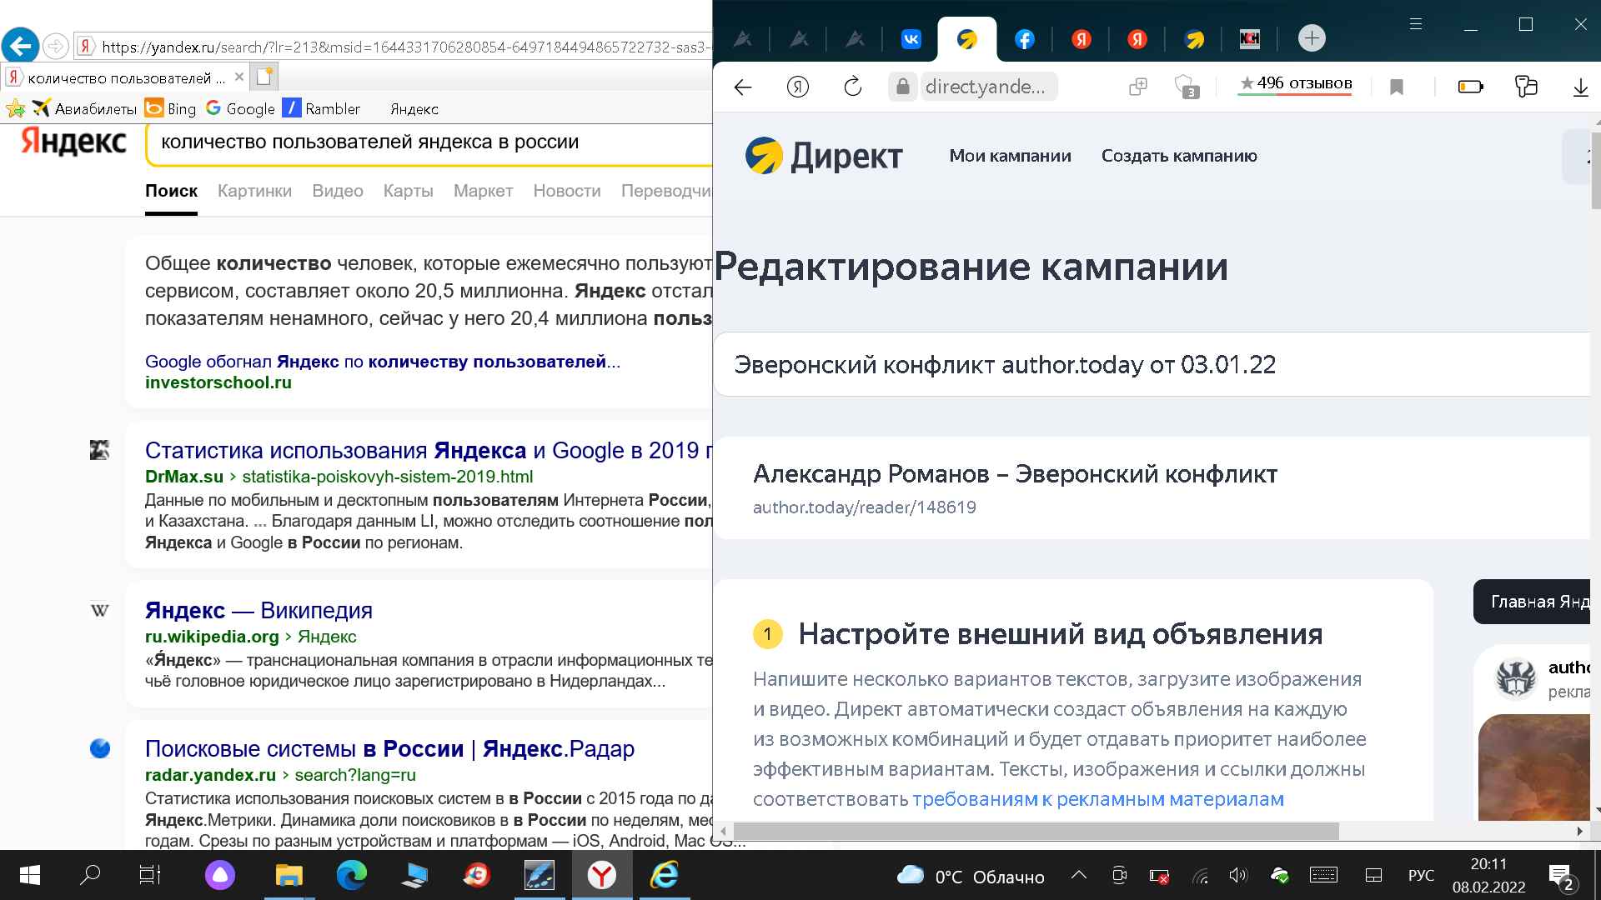Switch to the Facebook tab
Image resolution: width=1601 pixels, height=900 pixels.
coord(1024,39)
